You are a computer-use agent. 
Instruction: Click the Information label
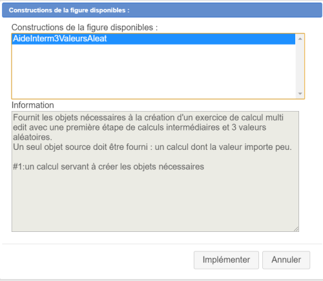click(33, 105)
